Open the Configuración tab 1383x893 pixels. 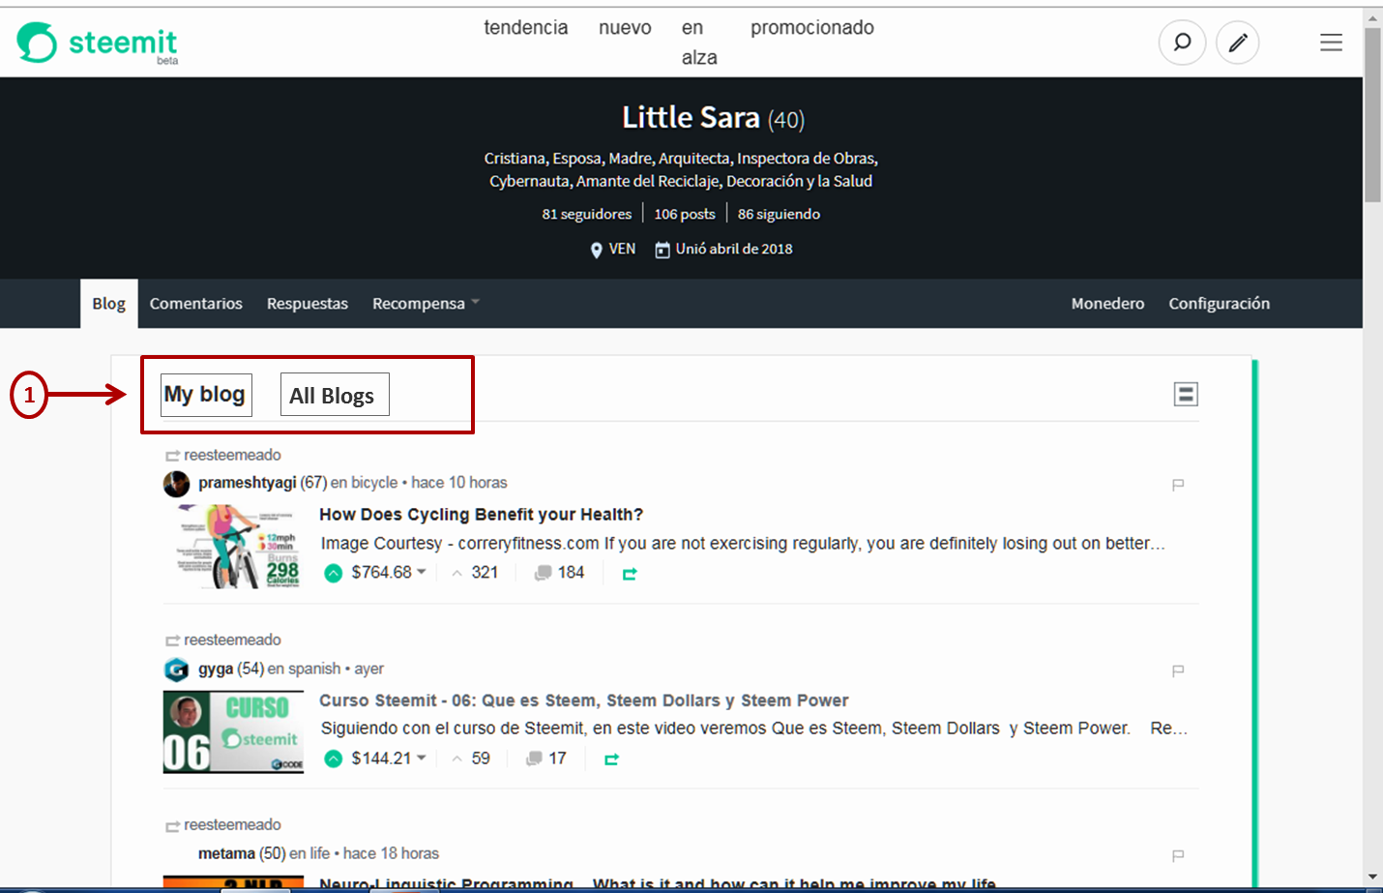[1219, 304]
